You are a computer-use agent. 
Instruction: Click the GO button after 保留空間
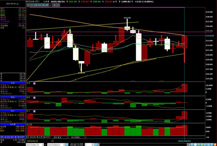tap(96, 145)
